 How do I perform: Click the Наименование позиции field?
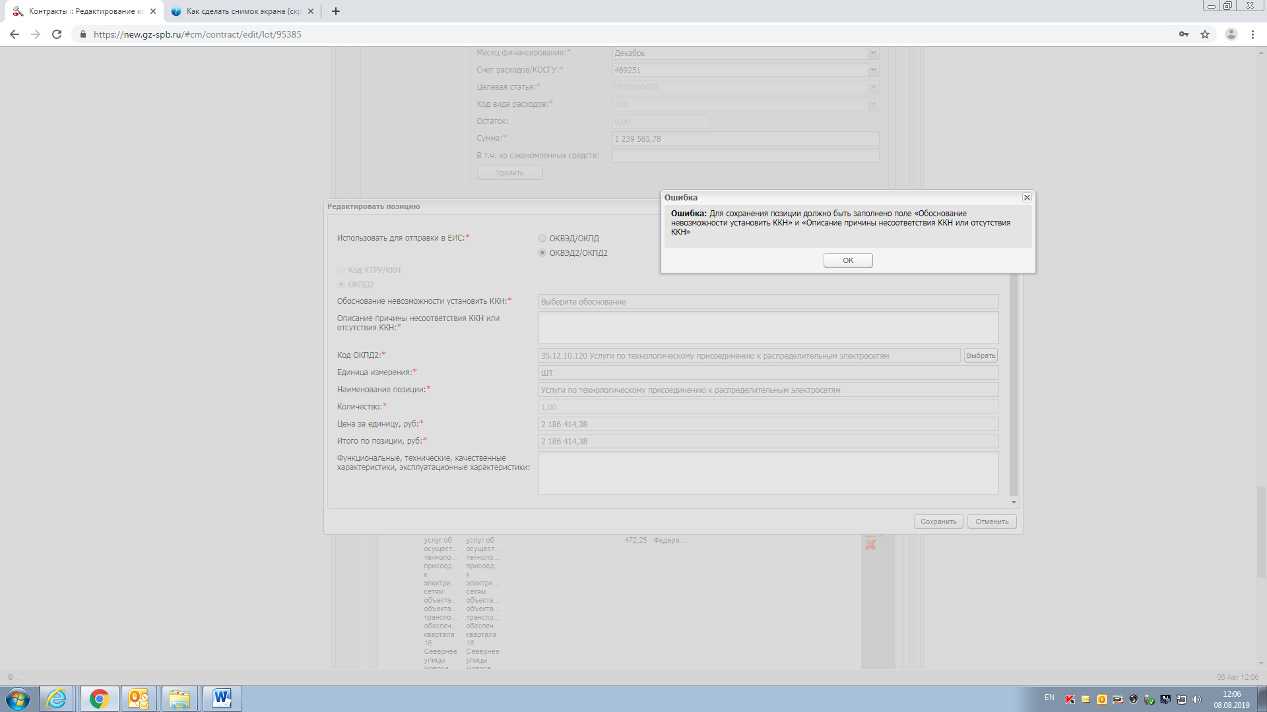768,390
